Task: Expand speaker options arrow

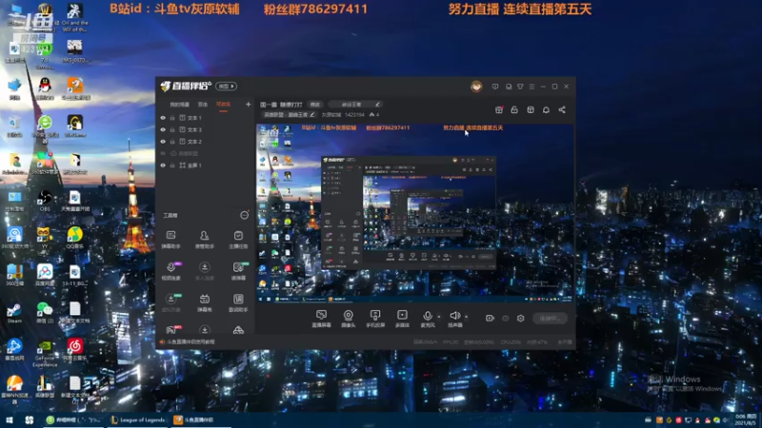Action: (x=466, y=317)
